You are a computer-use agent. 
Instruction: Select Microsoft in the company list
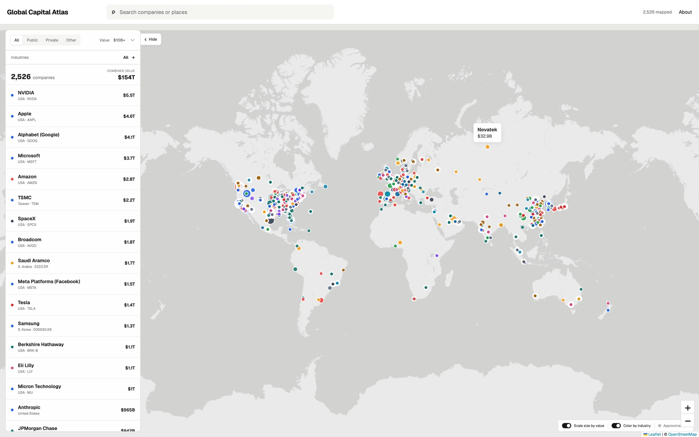[73, 158]
